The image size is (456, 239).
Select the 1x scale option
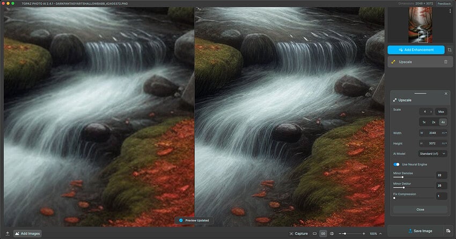pyautogui.click(x=424, y=122)
